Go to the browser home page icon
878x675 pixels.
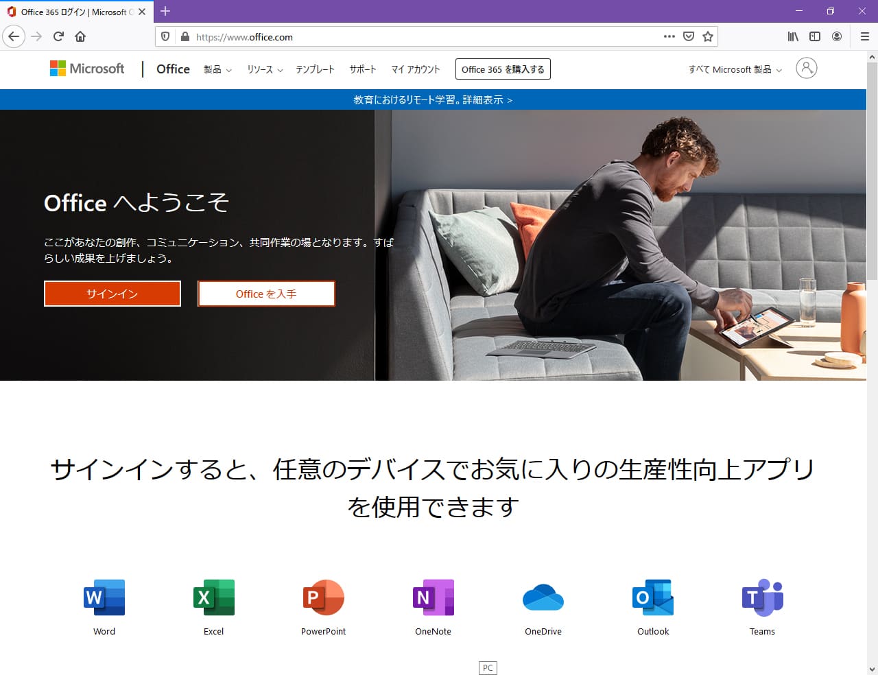[x=80, y=36]
